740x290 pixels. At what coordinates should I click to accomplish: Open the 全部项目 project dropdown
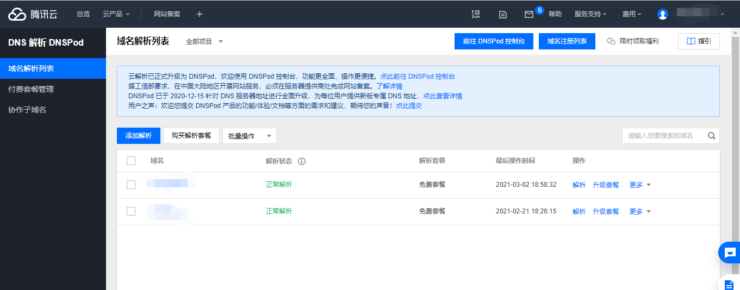point(204,41)
